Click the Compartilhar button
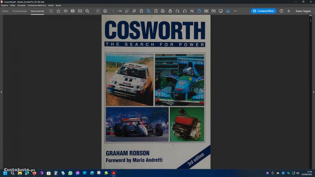Image resolution: width=315 pixels, height=177 pixels. click(x=263, y=11)
